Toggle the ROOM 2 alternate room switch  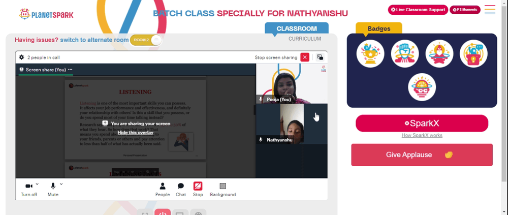(x=146, y=40)
